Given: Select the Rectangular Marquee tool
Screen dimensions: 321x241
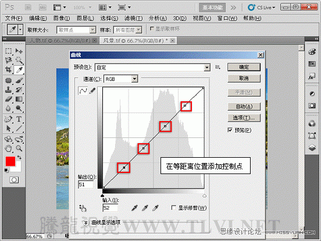Looking at the screenshot, I should point(8,51).
